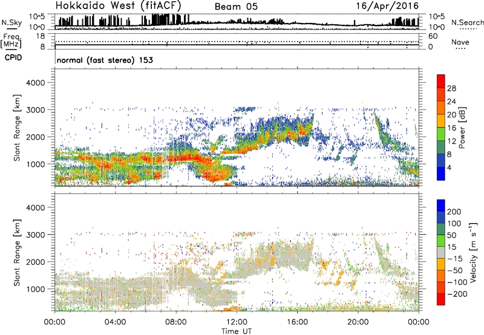The image size is (484, 335).
Task: Click the 'Power [dB]' colorbar label
Action: coord(462,128)
